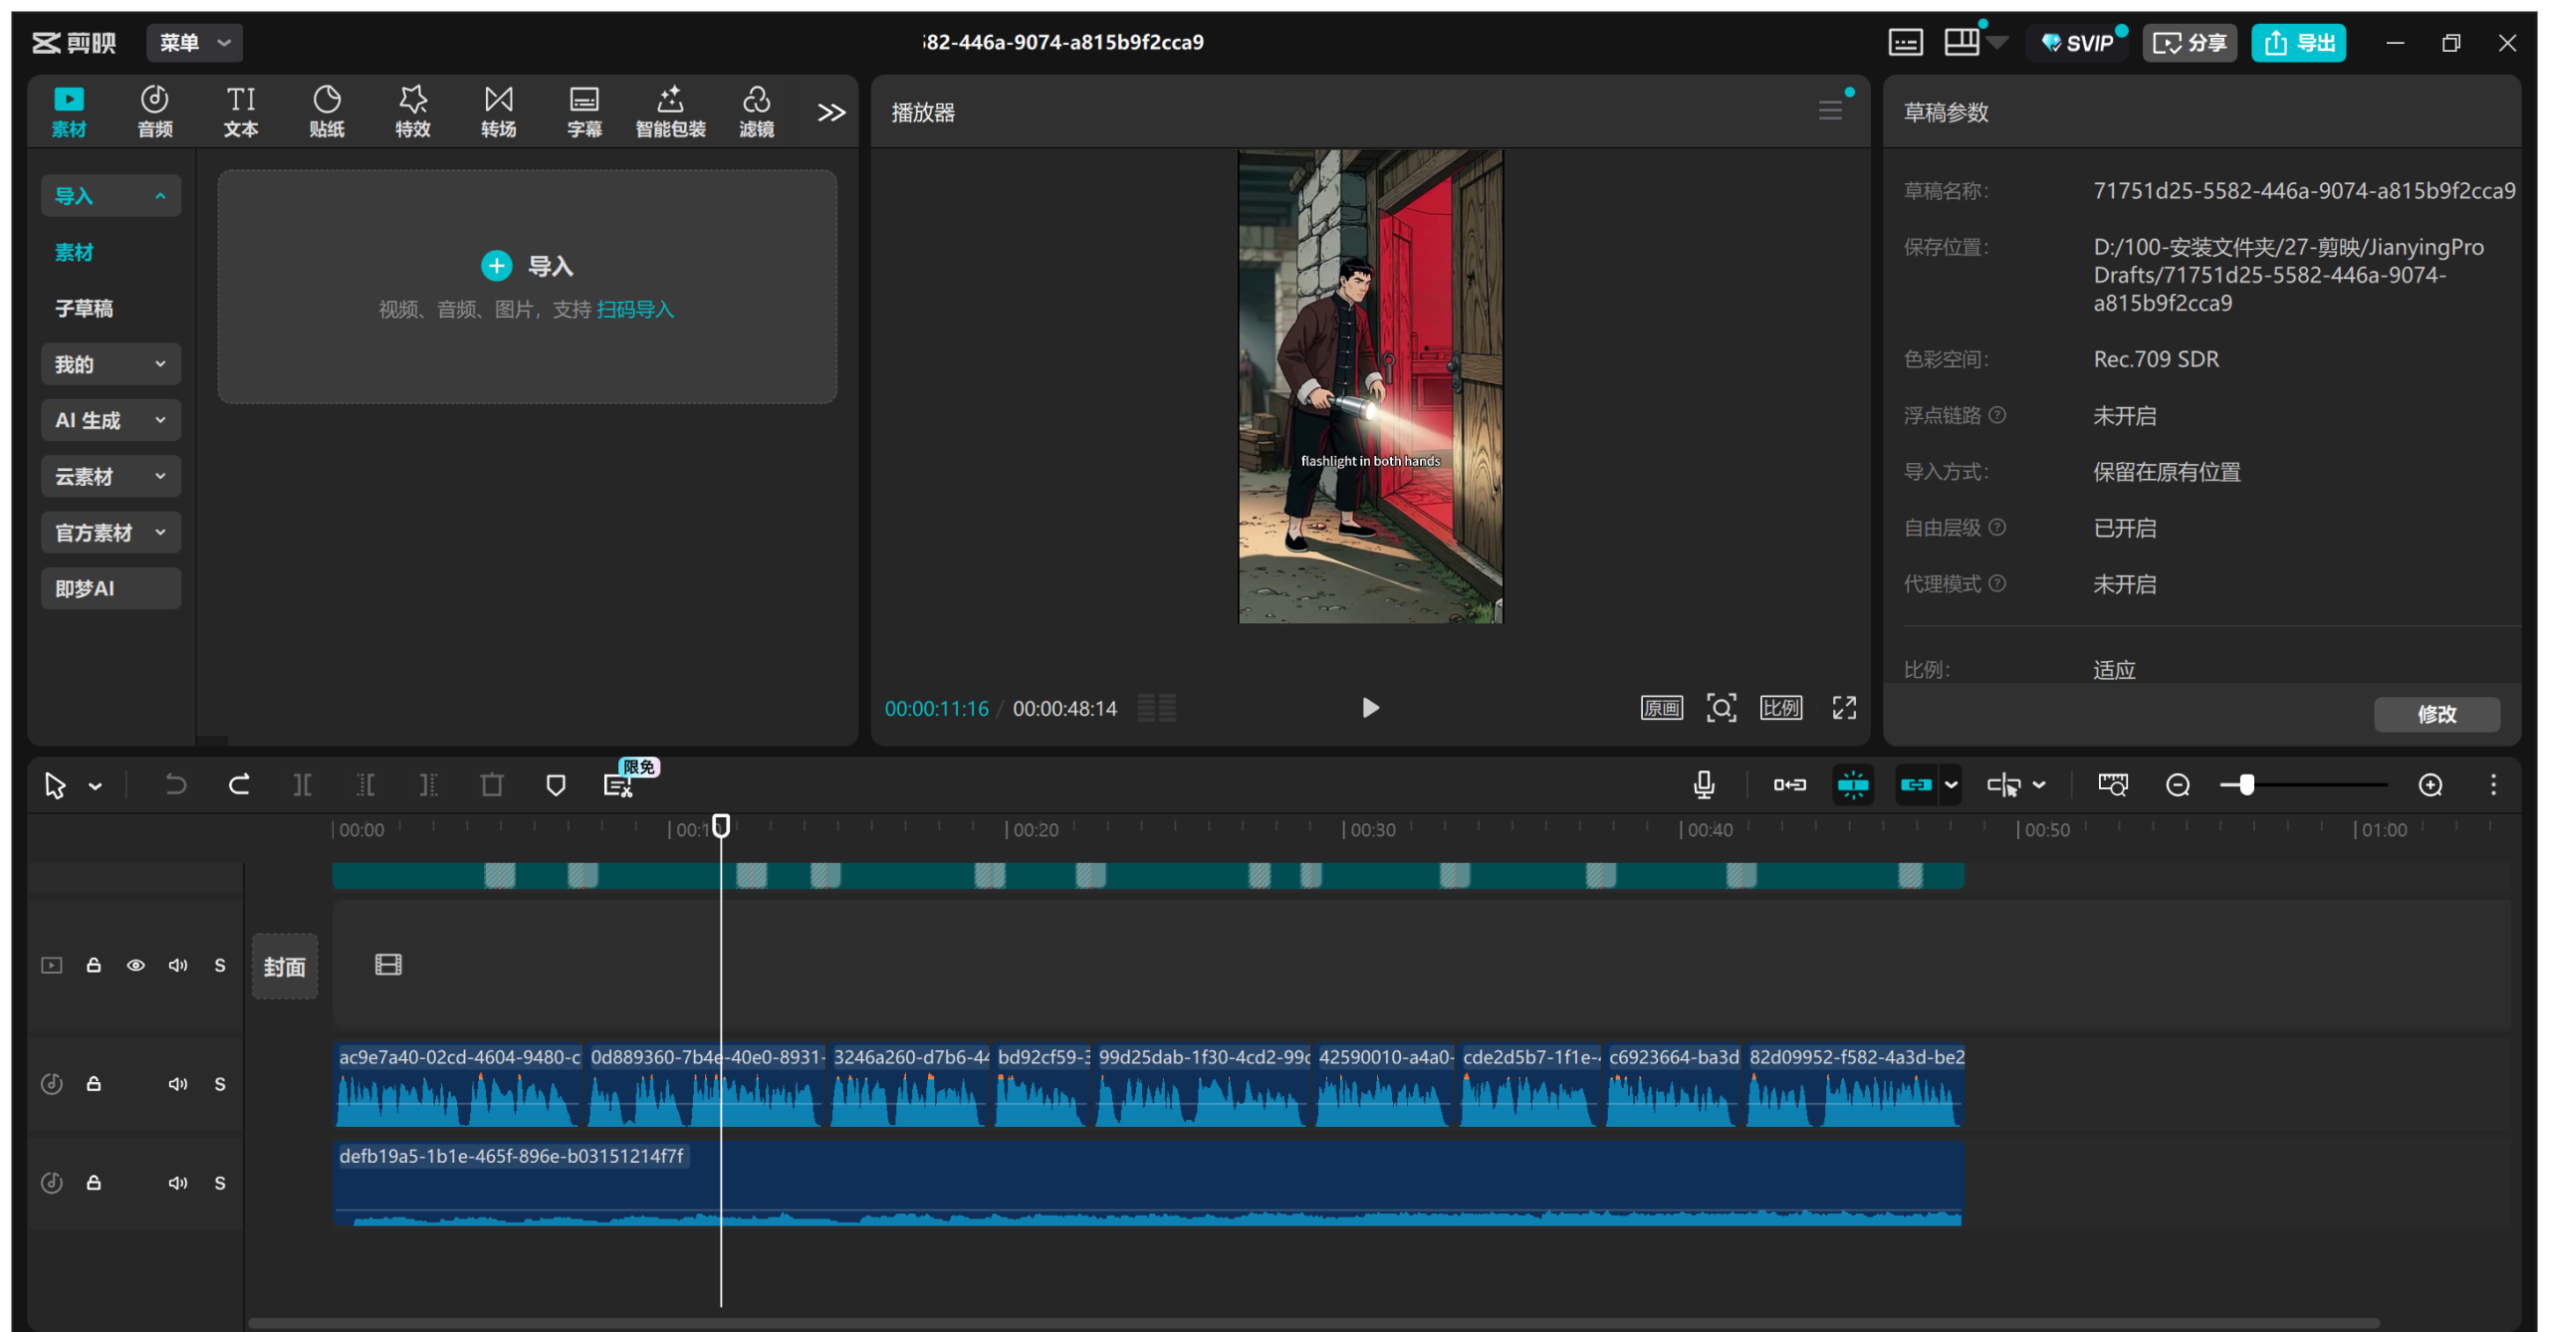Click the 导出 export button
The image size is (2549, 1332).
pos(2298,43)
